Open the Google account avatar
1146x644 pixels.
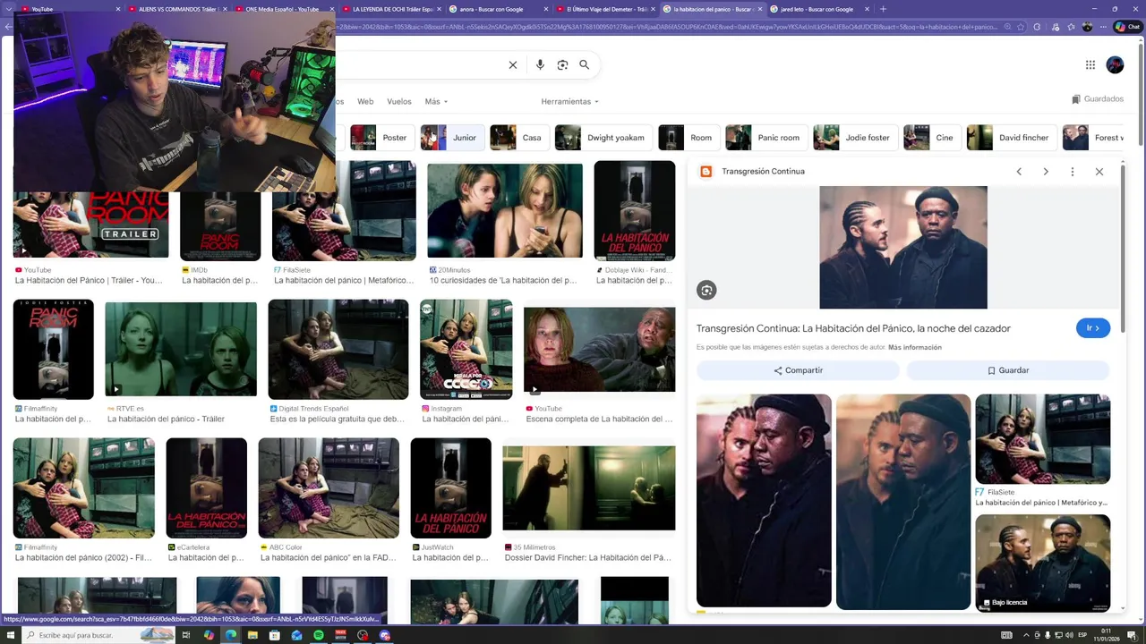(1115, 64)
